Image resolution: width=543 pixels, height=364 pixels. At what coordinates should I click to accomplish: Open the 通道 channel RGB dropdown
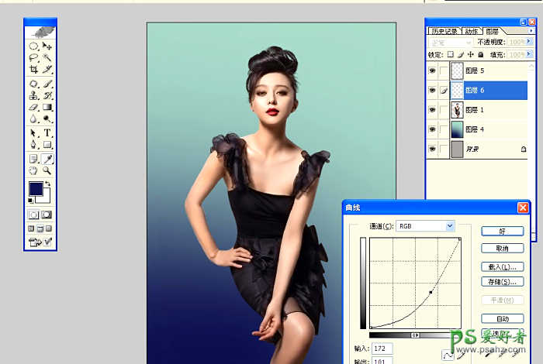click(449, 225)
